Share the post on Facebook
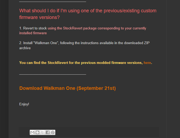This screenshot has width=180, height=138. click(48, 132)
